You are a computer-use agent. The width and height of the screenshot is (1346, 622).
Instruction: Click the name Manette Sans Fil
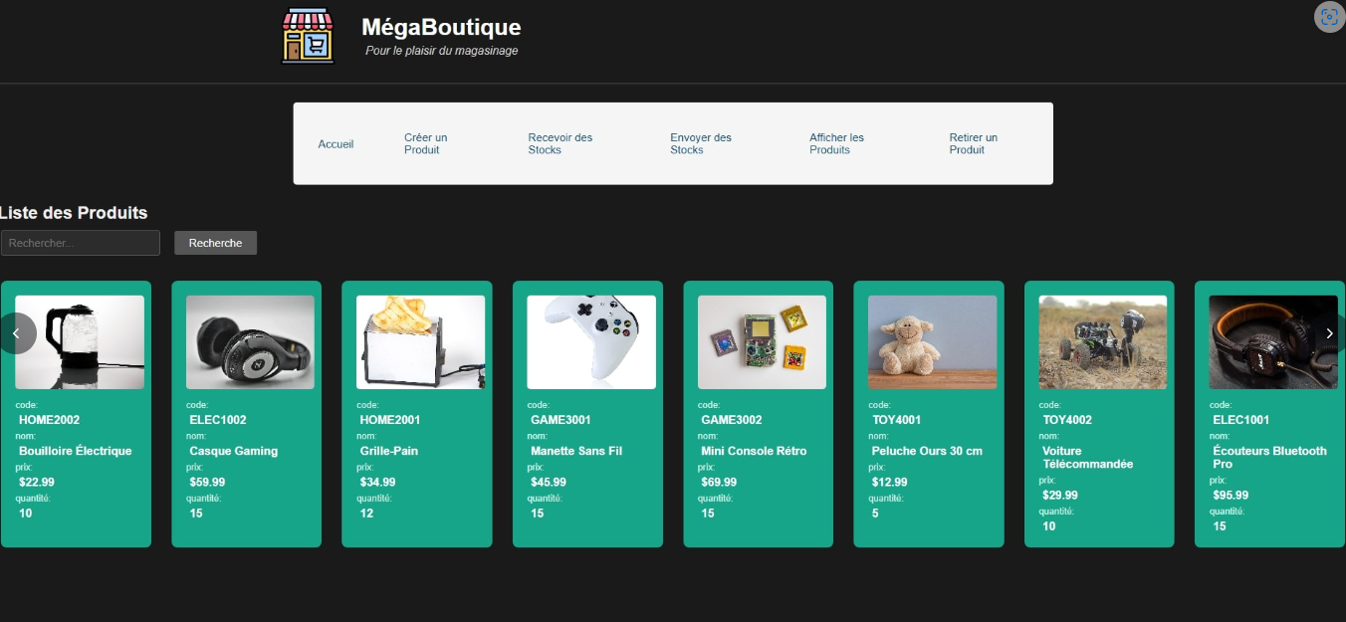tap(576, 451)
